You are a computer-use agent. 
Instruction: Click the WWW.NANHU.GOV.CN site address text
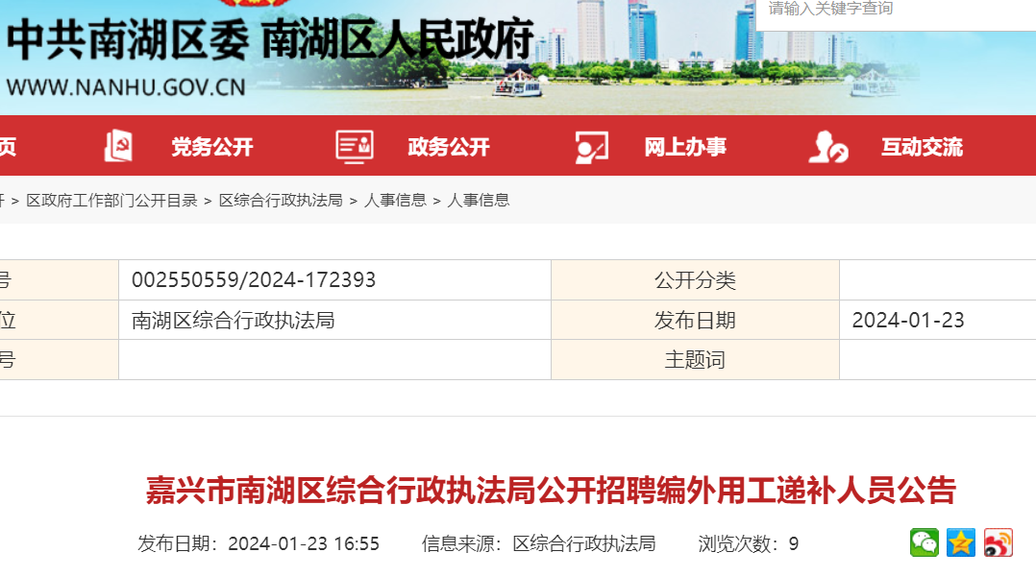[126, 87]
